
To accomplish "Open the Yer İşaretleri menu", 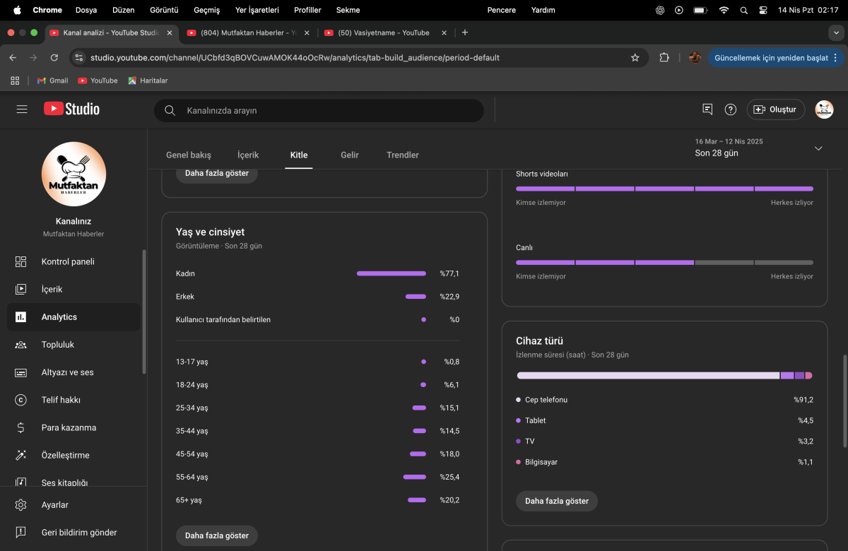I will (257, 10).
